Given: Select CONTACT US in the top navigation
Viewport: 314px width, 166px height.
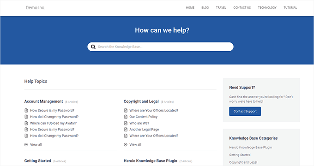Looking at the screenshot, I should coord(242,7).
